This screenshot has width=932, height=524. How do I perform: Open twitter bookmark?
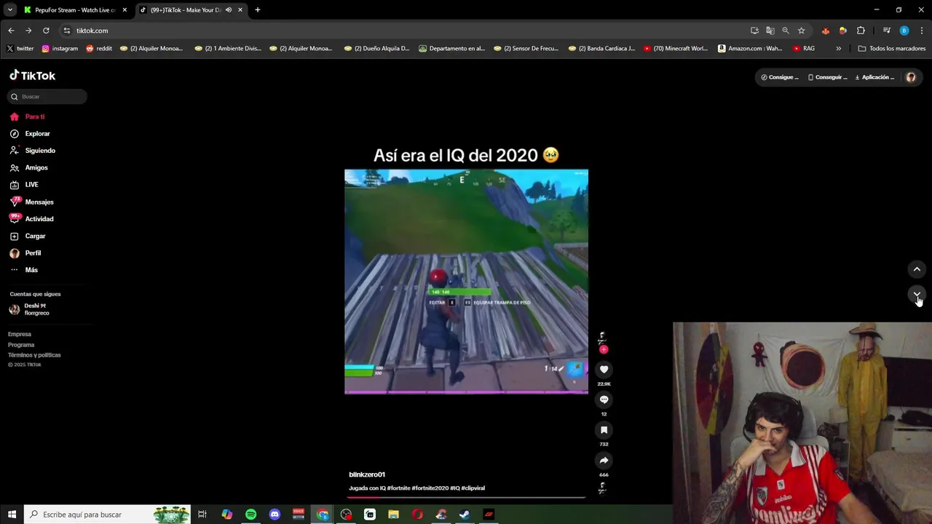click(20, 49)
